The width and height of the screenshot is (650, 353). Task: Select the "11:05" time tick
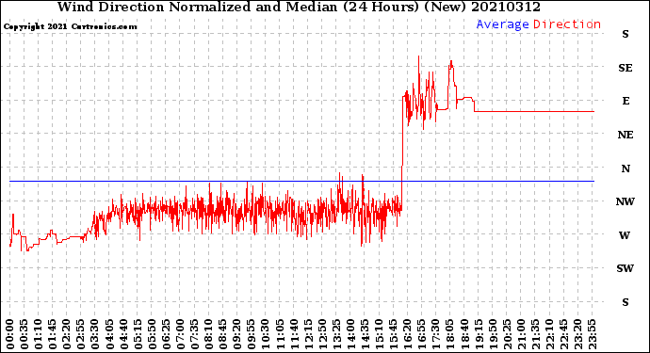click(x=280, y=334)
